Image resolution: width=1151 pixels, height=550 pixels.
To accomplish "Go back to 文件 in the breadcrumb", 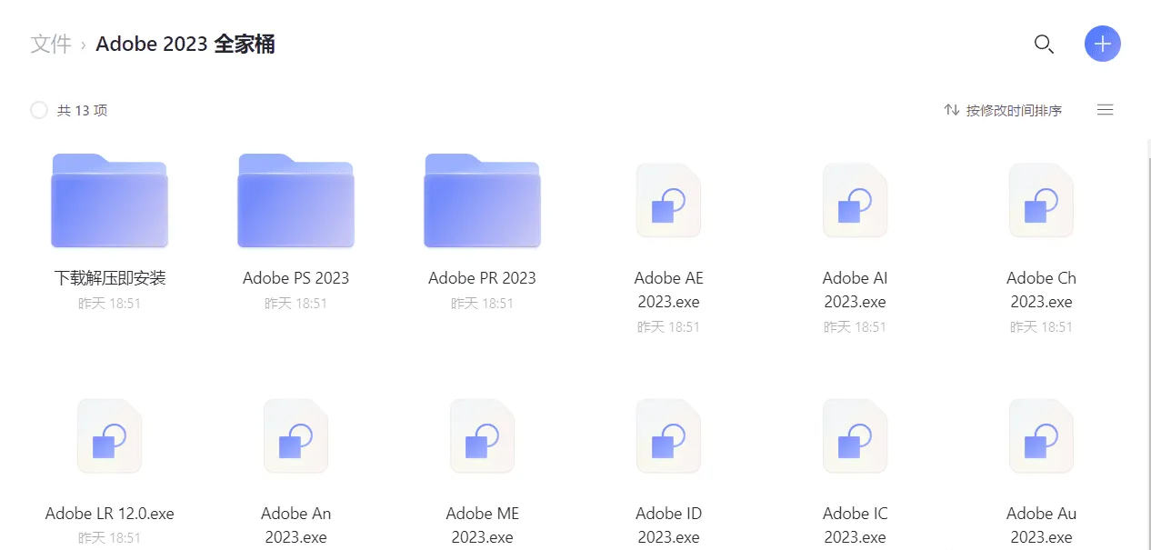I will coord(51,44).
